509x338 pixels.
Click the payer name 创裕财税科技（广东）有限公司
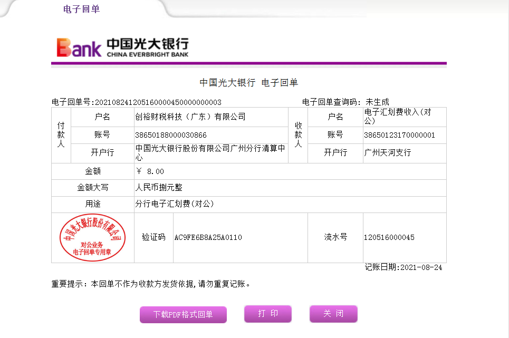coord(190,117)
